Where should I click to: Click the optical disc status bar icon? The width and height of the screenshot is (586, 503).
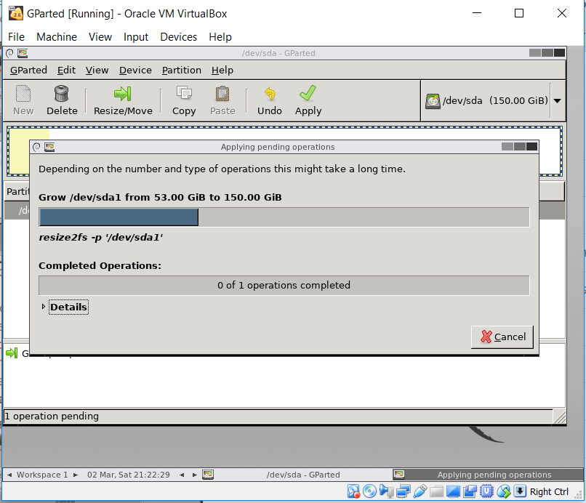coord(370,491)
